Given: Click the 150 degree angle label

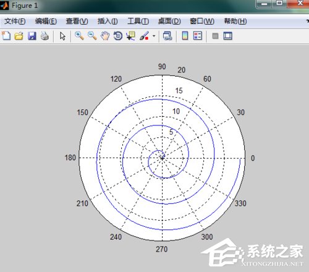Looking at the screenshot, I should point(83,113).
